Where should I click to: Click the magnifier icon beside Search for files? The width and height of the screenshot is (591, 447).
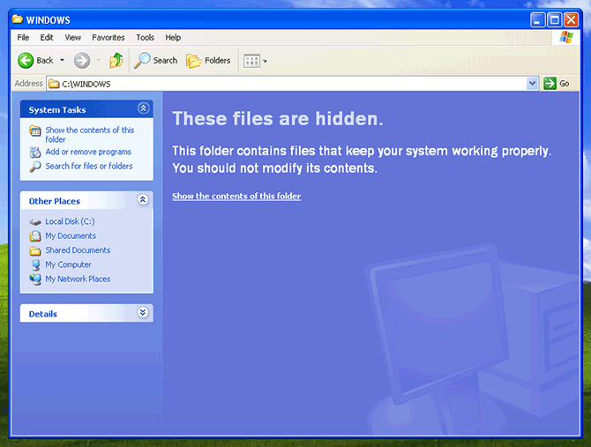35,167
